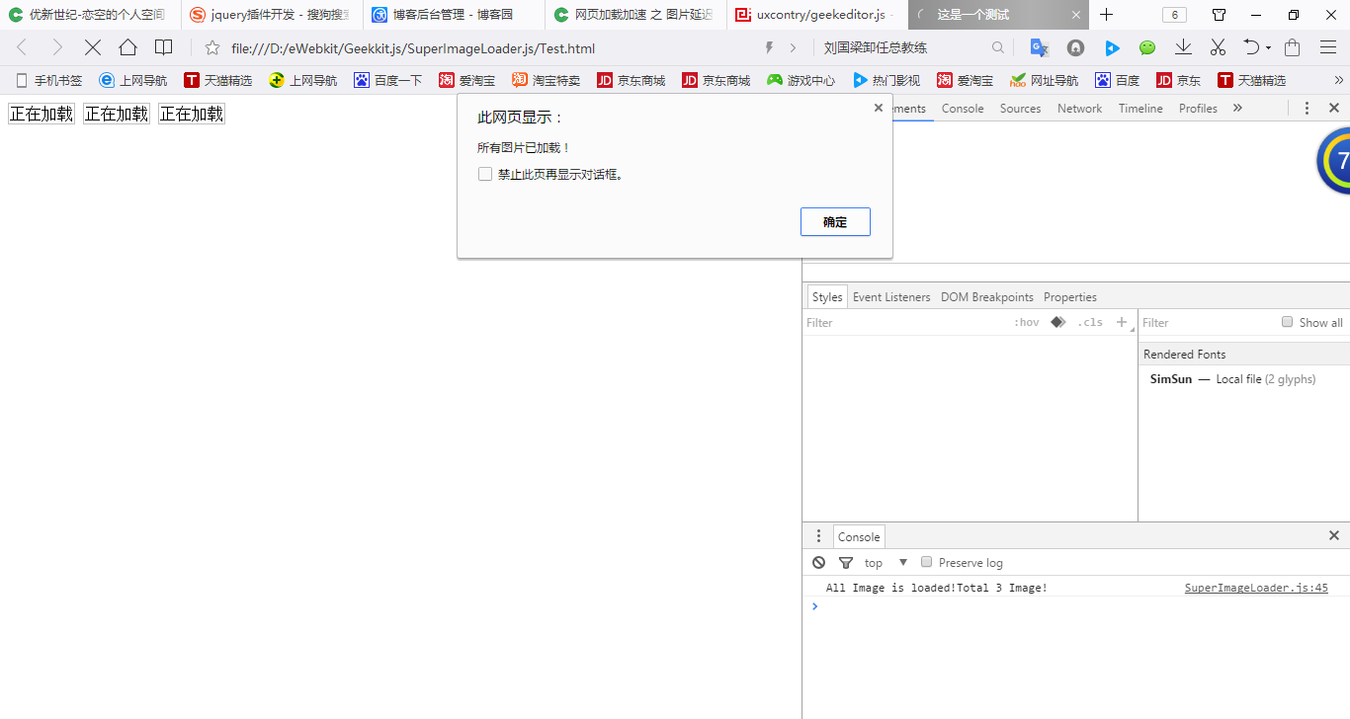The width and height of the screenshot is (1350, 719).
Task: Click the console filter funnel icon
Action: (845, 562)
